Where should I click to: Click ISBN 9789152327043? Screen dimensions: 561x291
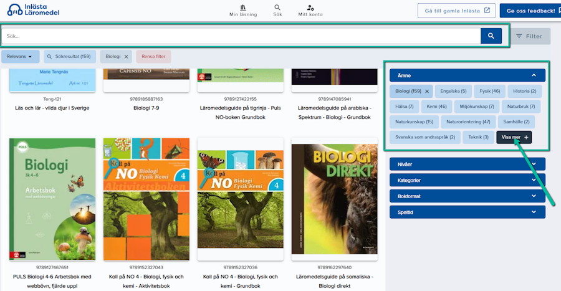(146, 267)
